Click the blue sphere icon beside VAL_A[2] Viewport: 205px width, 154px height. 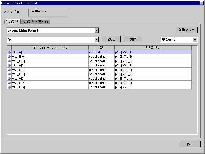click(x=9, y=79)
